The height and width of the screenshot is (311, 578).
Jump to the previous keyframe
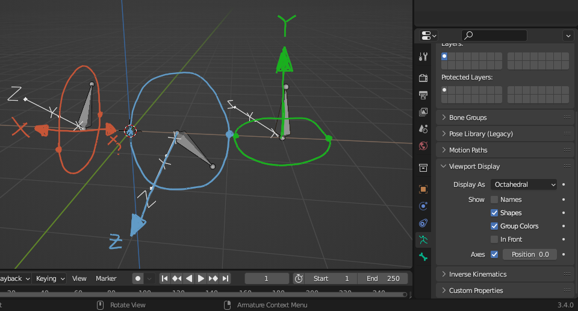176,278
